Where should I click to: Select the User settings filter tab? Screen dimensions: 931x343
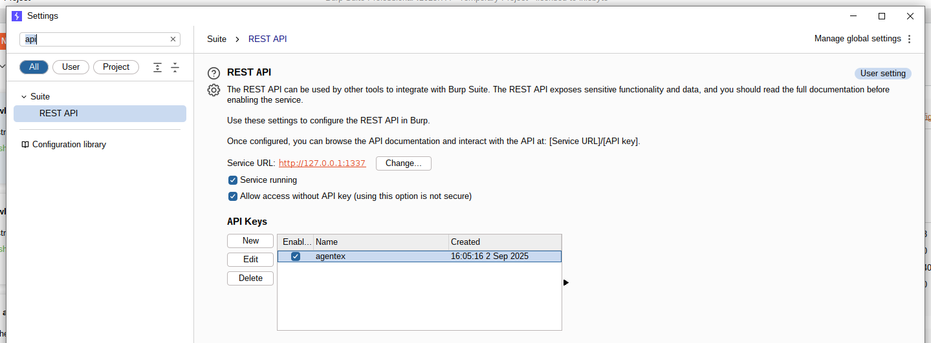click(71, 67)
